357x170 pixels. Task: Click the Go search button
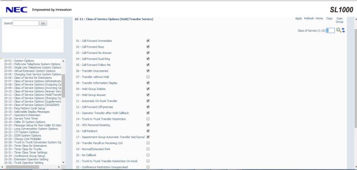43,23
